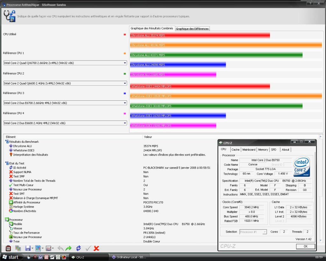Select the CPU tab in CPU-Z
Screen dimensions: 326x261
click(223, 149)
